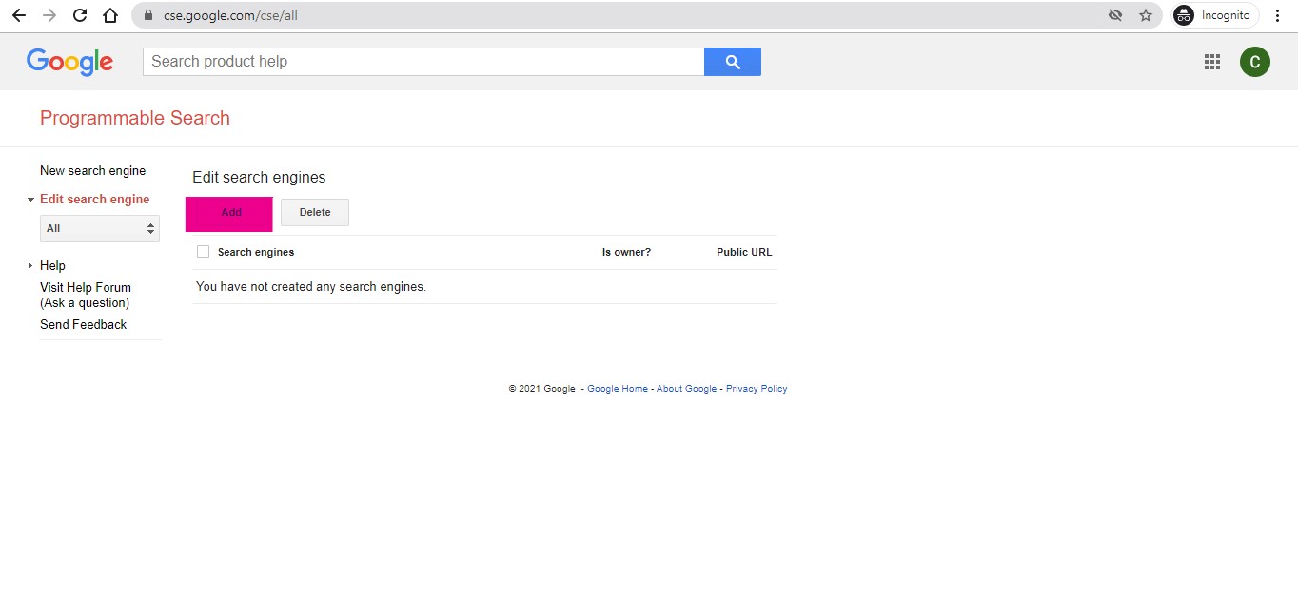Viewport: 1298px width, 616px height.
Task: Open the green account avatar
Action: pos(1254,62)
